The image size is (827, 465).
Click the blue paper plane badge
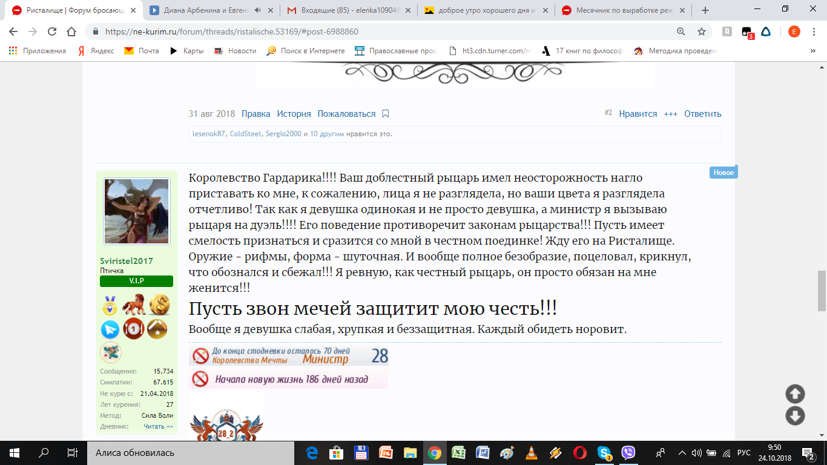pyautogui.click(x=110, y=329)
